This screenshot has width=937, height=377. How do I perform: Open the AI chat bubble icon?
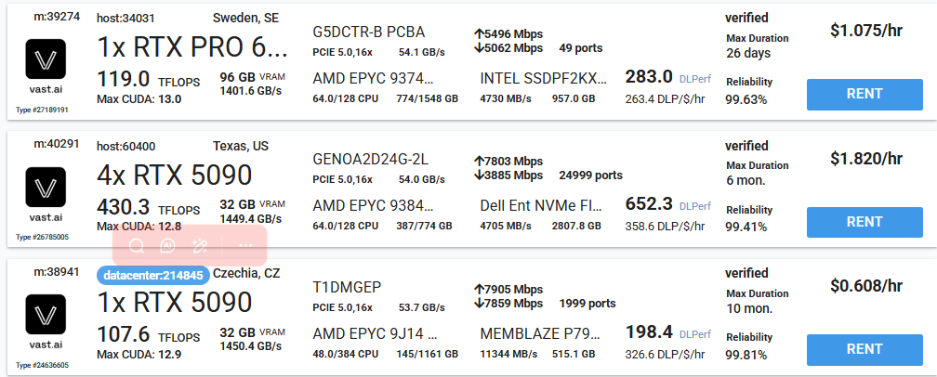(x=167, y=246)
